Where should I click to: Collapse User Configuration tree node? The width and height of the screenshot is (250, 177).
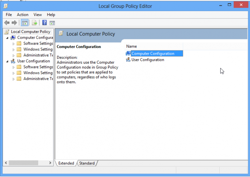tap(7, 62)
